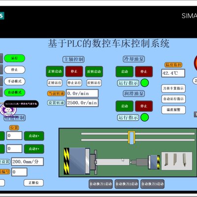
Task: Click the middle cutting tool in the tool rack
Action: [x=175, y=160]
